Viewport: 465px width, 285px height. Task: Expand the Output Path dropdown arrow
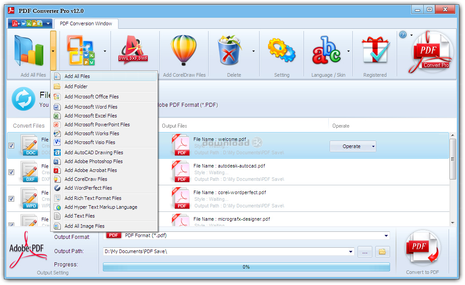click(x=351, y=252)
